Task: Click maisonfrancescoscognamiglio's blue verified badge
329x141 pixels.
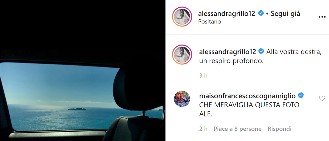Action: click(300, 96)
